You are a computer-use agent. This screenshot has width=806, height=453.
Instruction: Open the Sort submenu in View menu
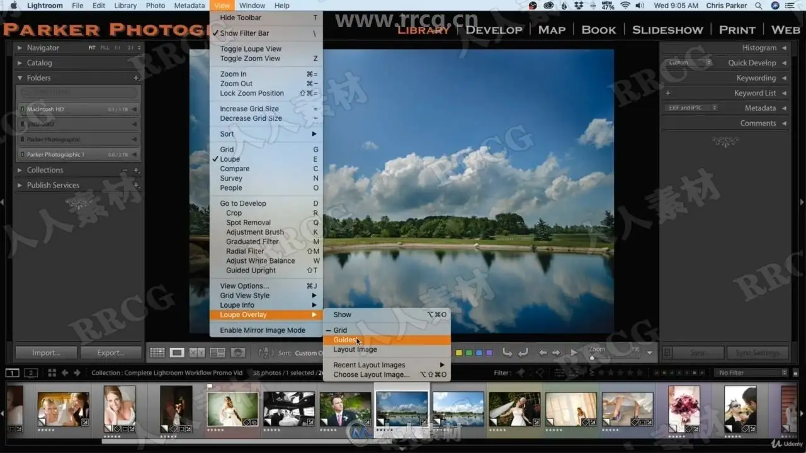point(266,134)
